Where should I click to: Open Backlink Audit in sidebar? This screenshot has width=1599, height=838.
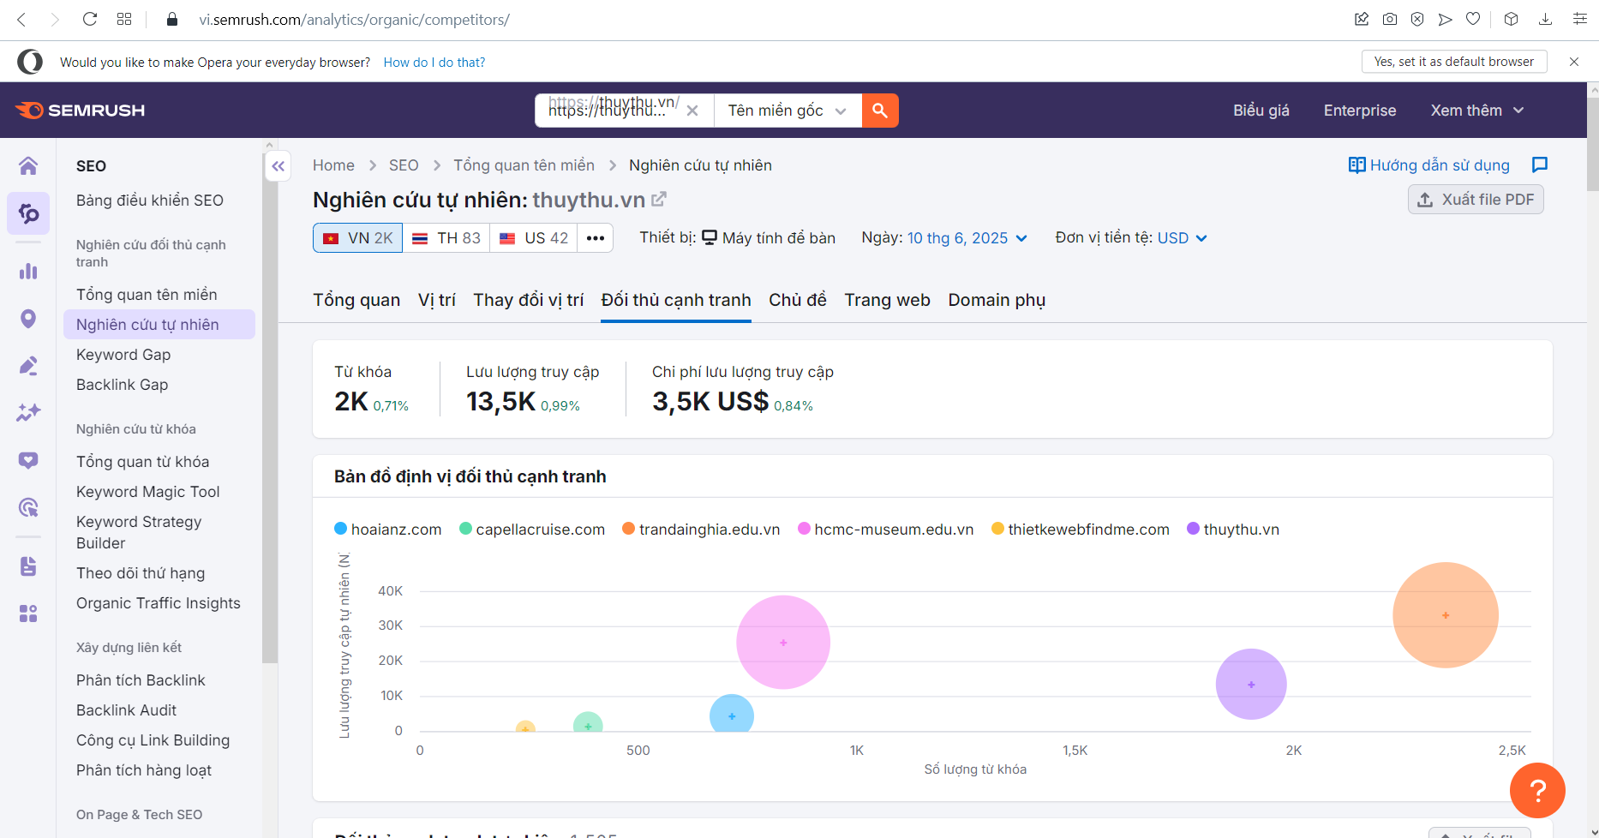tap(127, 710)
